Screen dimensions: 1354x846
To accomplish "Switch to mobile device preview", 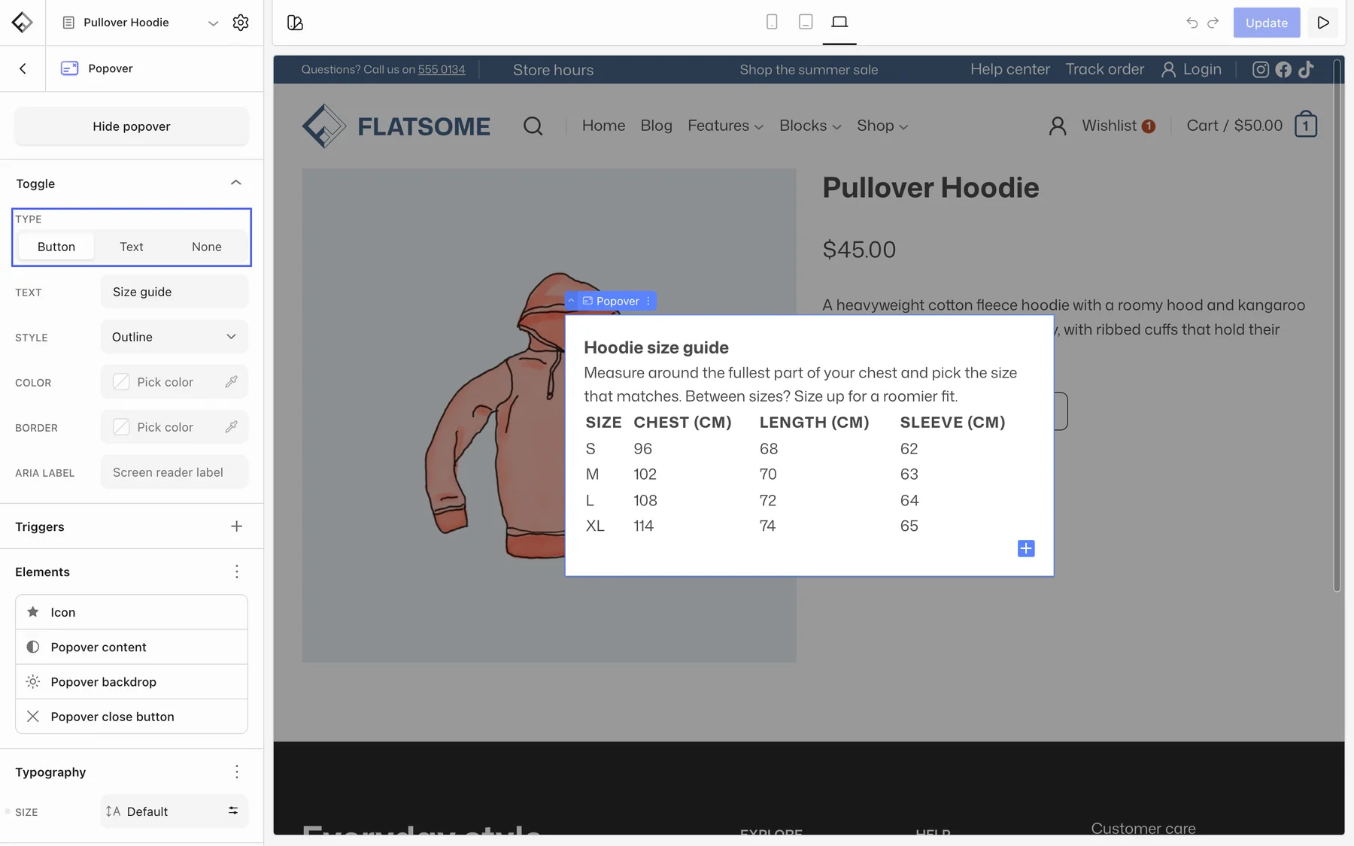I will point(772,22).
